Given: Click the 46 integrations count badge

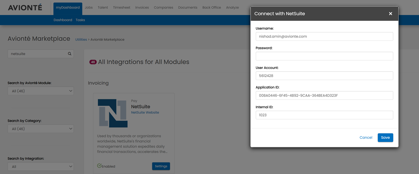Looking at the screenshot, I should click(x=93, y=62).
